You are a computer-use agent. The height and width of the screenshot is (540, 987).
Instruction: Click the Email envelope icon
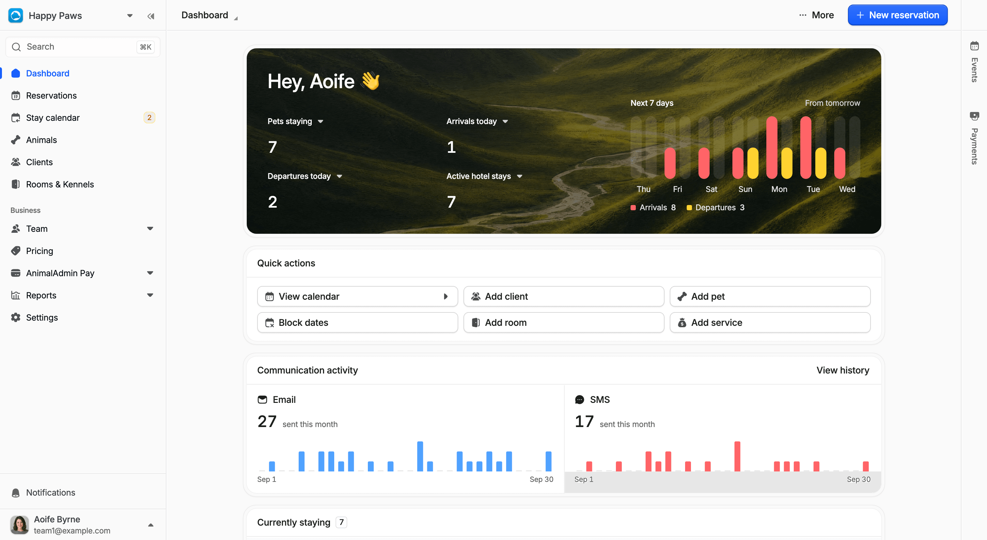tap(262, 400)
